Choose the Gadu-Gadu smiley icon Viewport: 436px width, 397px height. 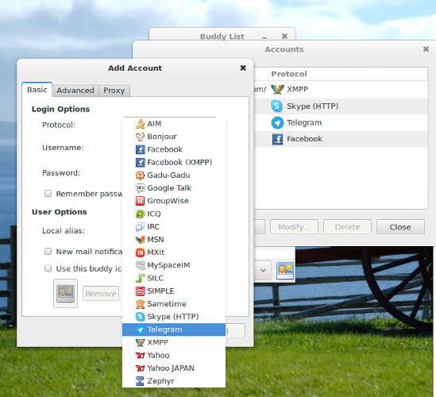point(140,175)
